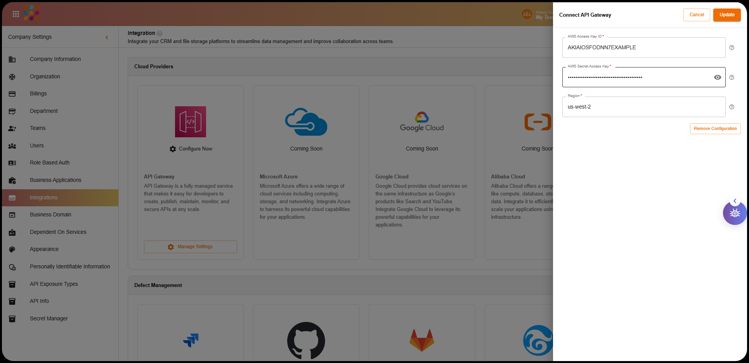Open the apps grid launcher icon
Viewport: 749px width, 363px height.
coord(16,14)
